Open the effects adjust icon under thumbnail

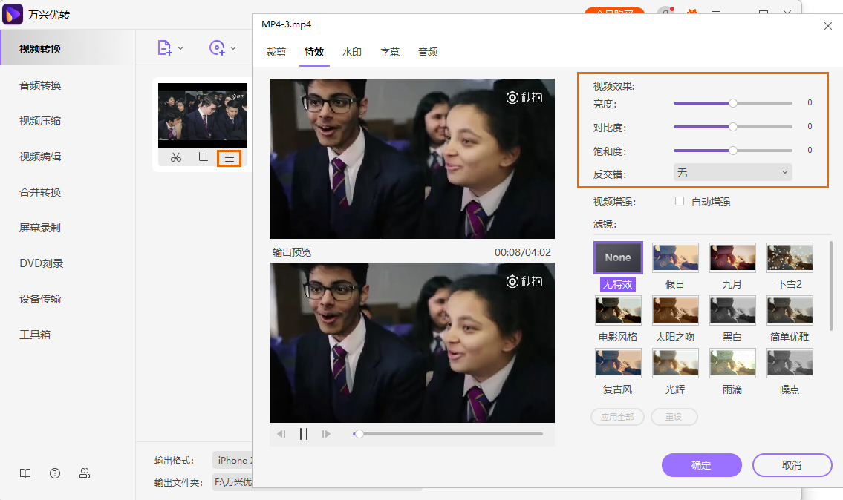coord(229,157)
